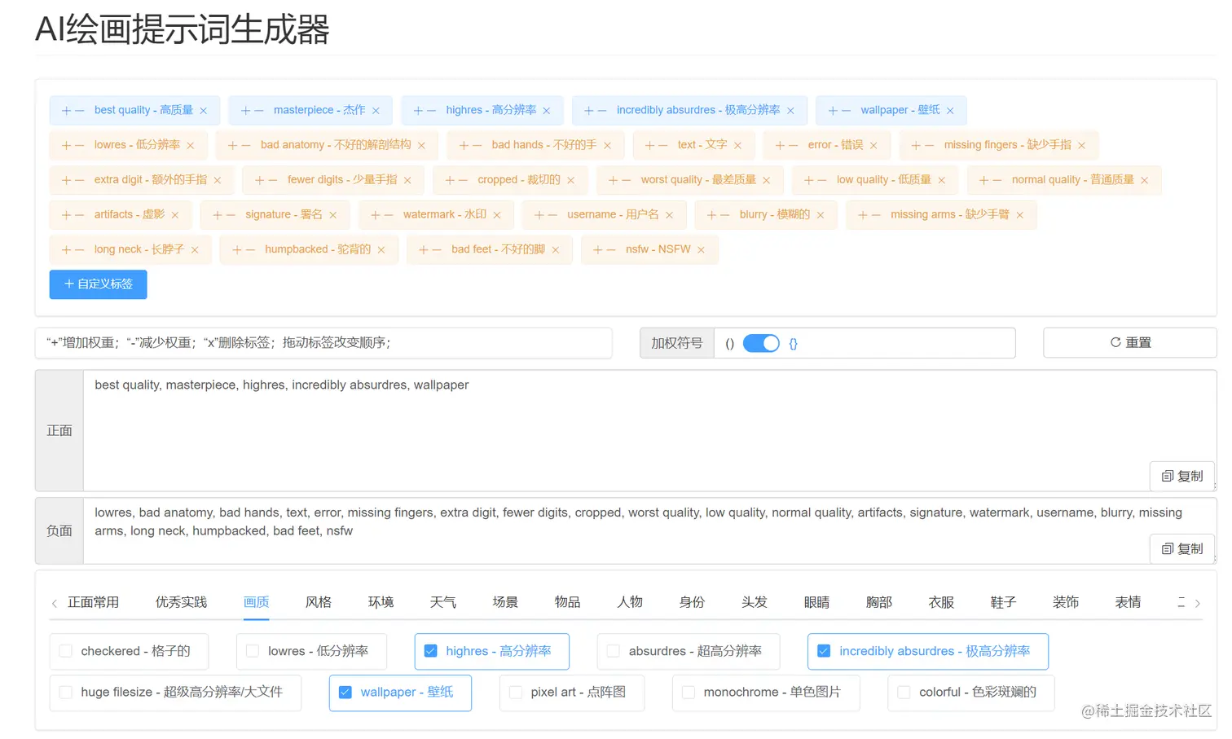
Task: Delete the watermark tag
Action: coord(497,216)
